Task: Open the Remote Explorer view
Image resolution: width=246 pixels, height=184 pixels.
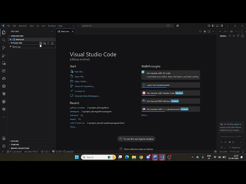Action: (x=4, y=63)
